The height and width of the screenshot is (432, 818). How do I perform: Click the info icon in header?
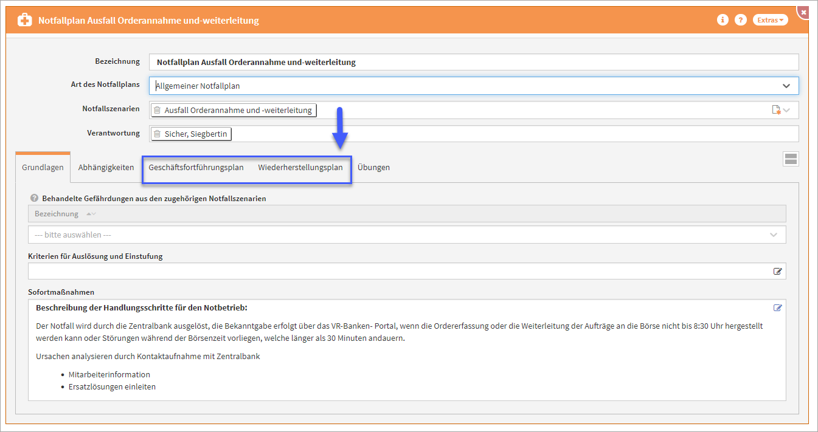coord(723,20)
